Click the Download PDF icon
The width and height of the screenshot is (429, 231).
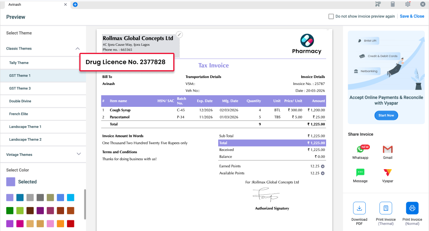(x=359, y=208)
